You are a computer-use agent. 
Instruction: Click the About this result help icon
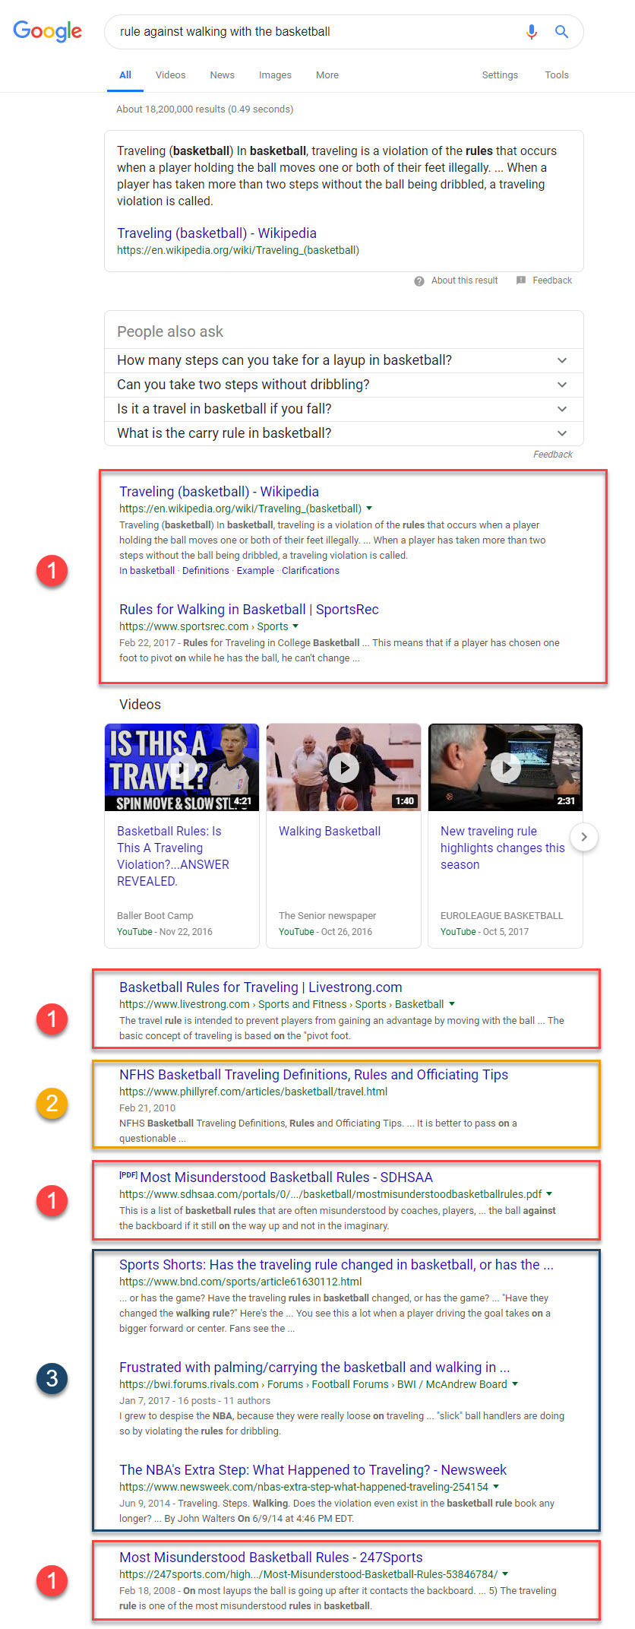point(419,281)
